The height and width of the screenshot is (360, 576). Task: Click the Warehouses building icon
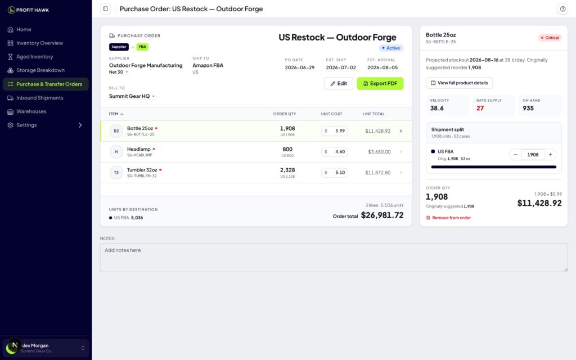(x=10, y=111)
